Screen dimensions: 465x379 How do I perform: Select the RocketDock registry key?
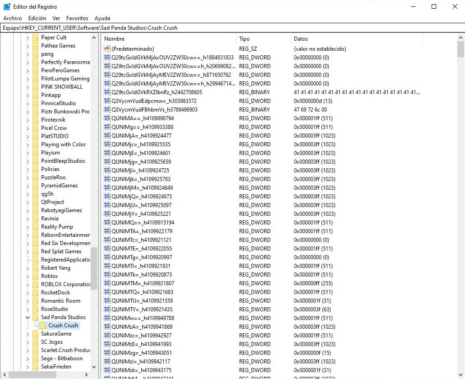(55, 293)
